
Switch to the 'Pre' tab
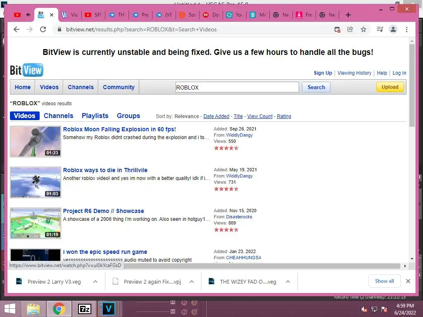(x=140, y=15)
